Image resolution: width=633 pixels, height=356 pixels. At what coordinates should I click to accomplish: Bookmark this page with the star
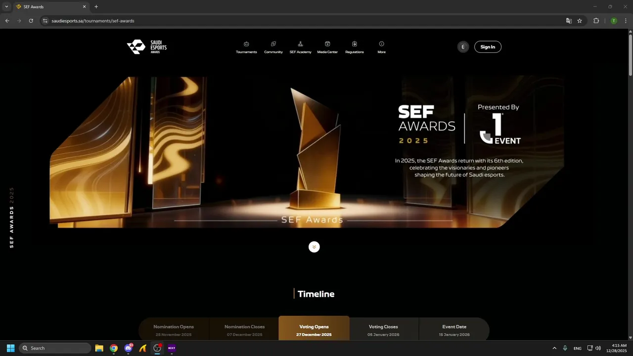pyautogui.click(x=580, y=21)
